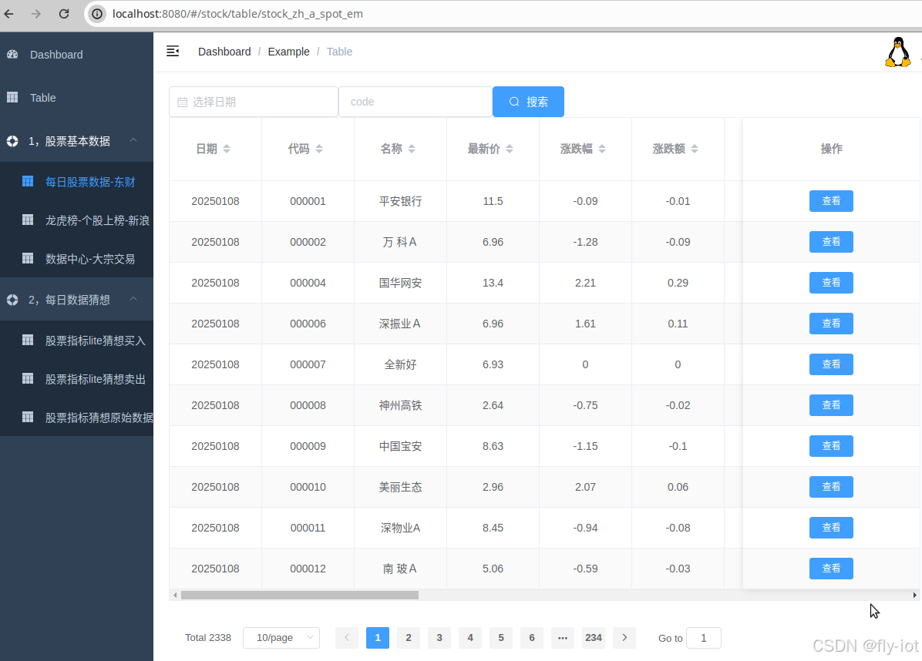Open 股票指标lite猜想卖出 menu item
The width and height of the screenshot is (922, 661).
[x=76, y=379]
